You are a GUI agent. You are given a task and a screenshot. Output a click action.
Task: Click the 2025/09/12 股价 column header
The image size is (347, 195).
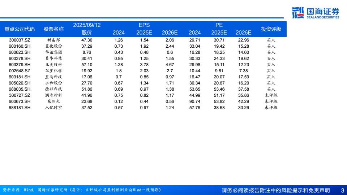pos(87,29)
